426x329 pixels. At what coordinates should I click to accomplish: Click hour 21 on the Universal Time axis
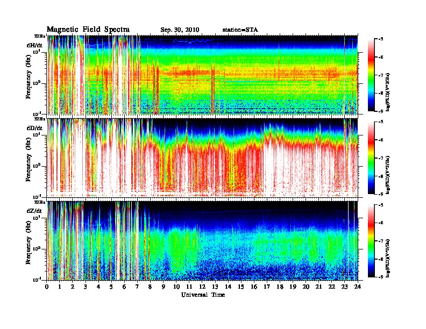click(319, 287)
